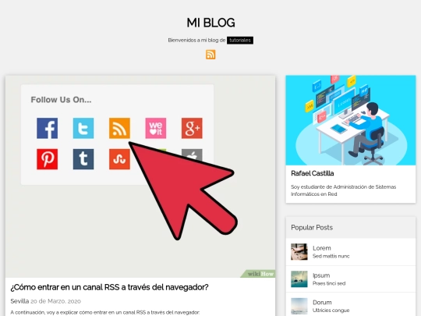The height and width of the screenshot is (316, 421).
Task: Click the 'Sed mattis nunc' subtitle
Action: pos(331,256)
